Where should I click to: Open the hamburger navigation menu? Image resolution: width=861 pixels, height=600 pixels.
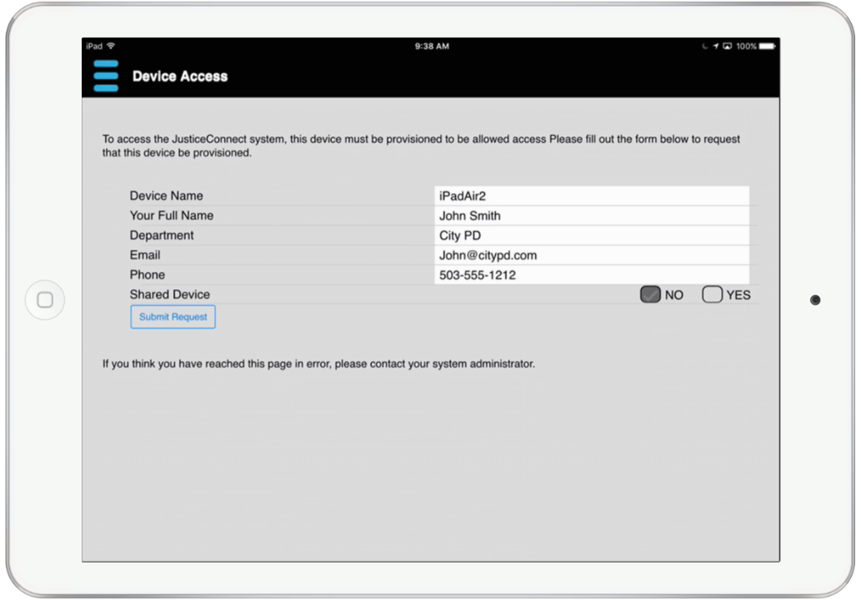106,75
